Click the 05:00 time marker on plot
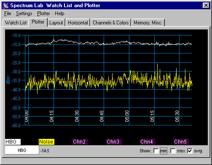 coord(127,116)
